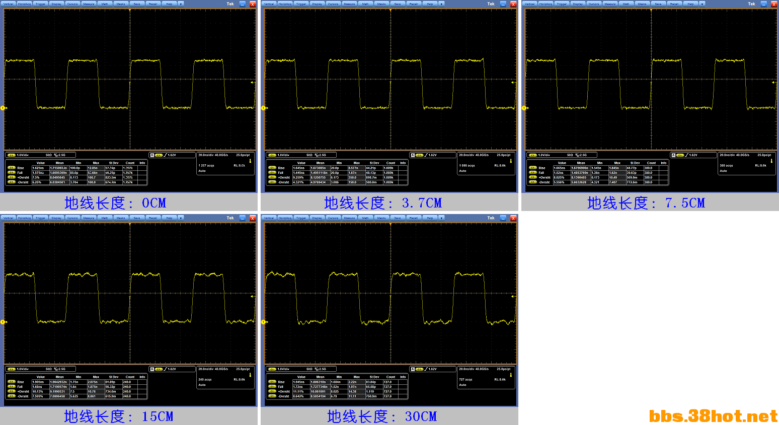Viewport: 779px width, 425px height.
Task: Click the C1 badge beside Rise in the 0CM panel
Action: [x=11, y=168]
